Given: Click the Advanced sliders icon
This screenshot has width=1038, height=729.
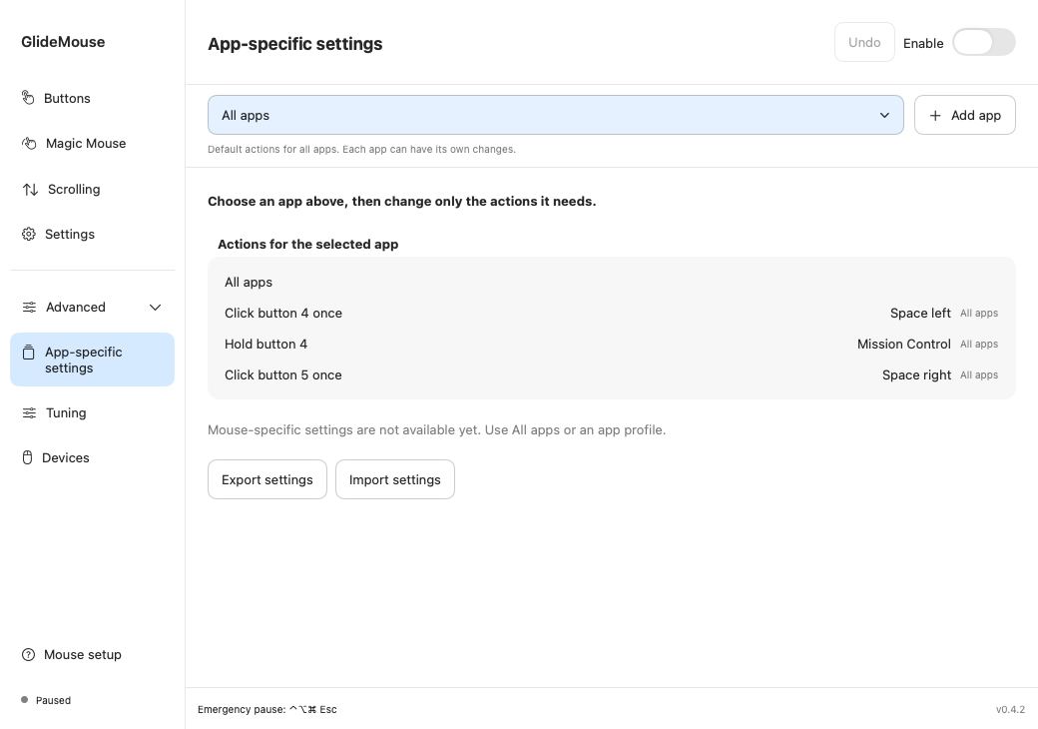Looking at the screenshot, I should 29,308.
